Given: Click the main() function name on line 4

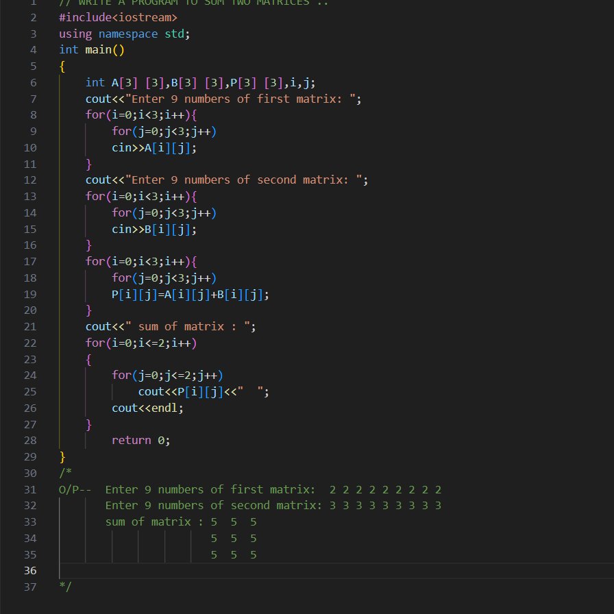Looking at the screenshot, I should pos(99,49).
